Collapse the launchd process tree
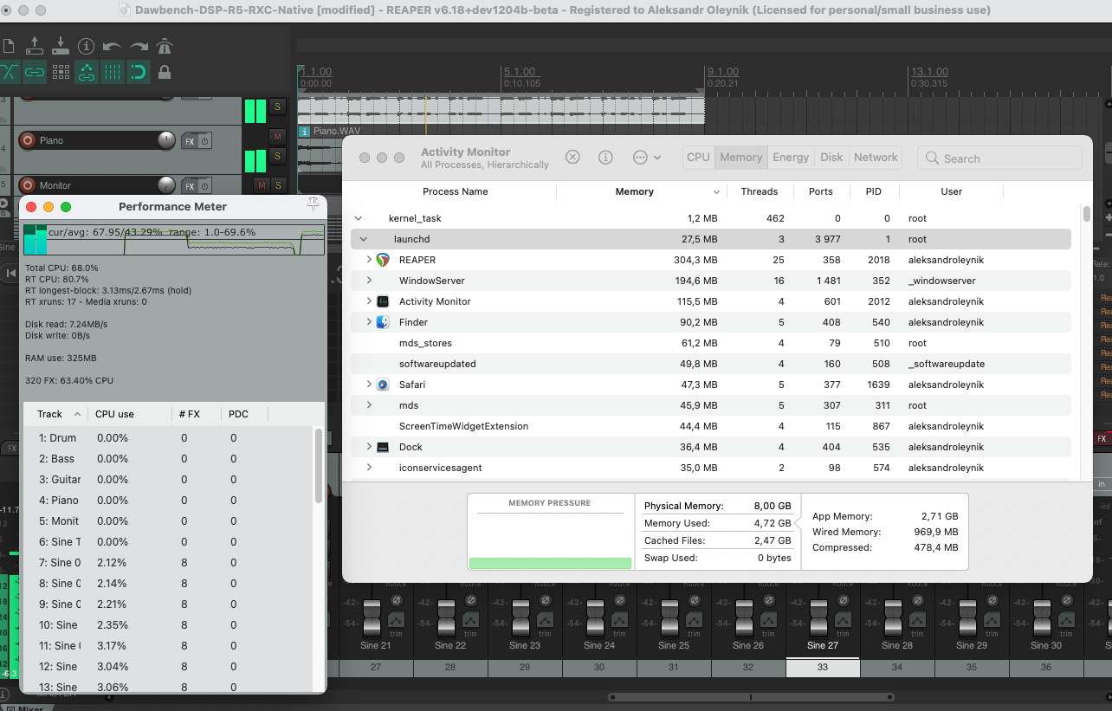This screenshot has height=711, width=1112. [363, 239]
